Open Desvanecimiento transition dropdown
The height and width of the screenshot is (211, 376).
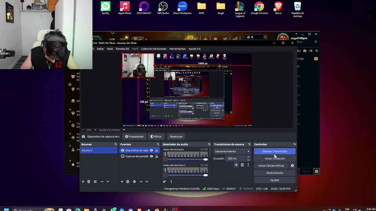[x=233, y=151]
